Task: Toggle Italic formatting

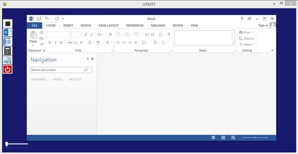Action: click(55, 42)
